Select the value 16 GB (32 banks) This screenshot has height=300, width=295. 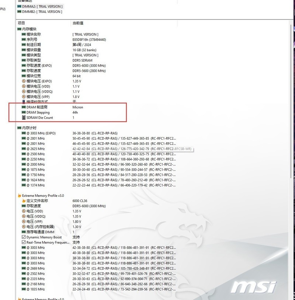(84, 50)
